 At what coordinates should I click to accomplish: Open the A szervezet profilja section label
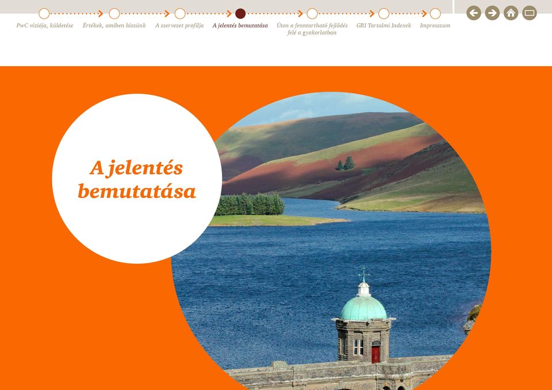(x=179, y=25)
